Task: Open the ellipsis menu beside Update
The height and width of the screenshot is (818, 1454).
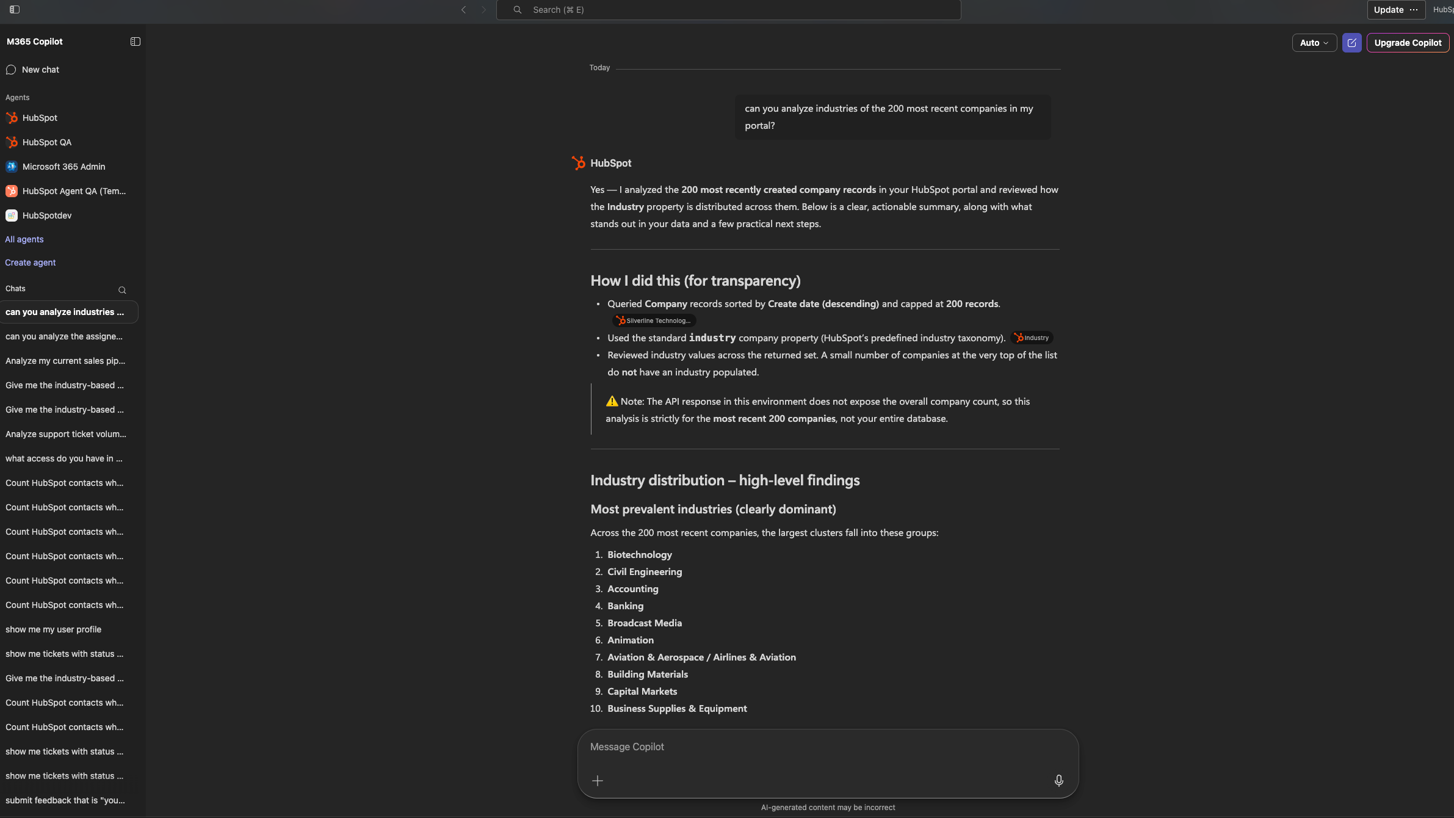Action: point(1414,10)
